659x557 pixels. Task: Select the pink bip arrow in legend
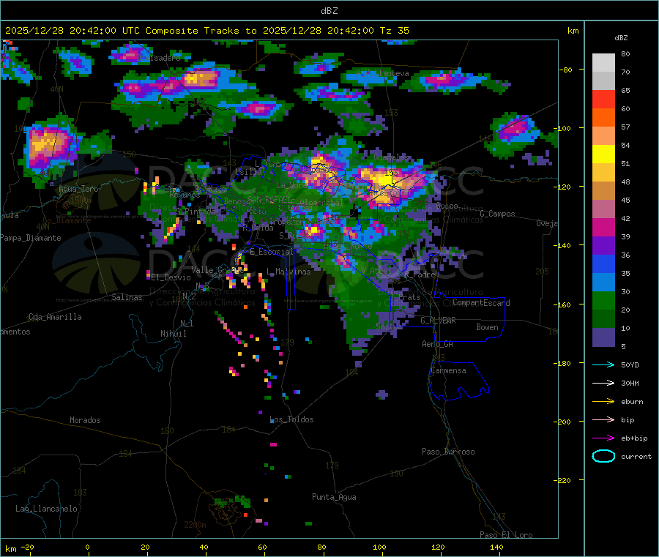pyautogui.click(x=603, y=419)
